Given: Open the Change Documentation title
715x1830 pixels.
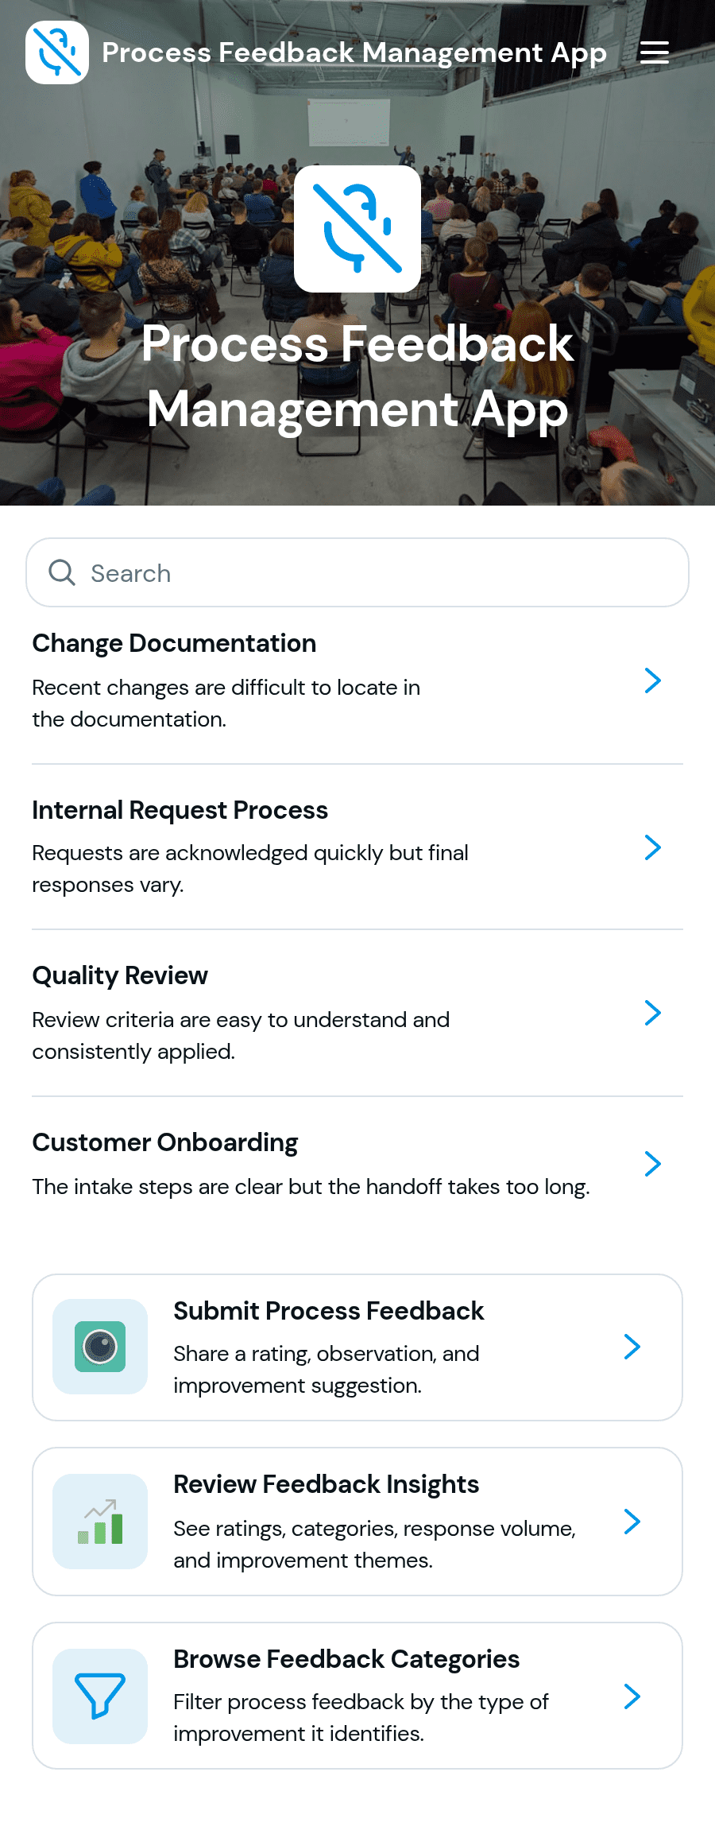Looking at the screenshot, I should pos(174,643).
